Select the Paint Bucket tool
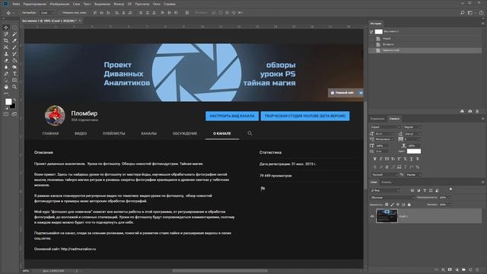This screenshot has width=487, height=274. pyautogui.click(x=14, y=61)
